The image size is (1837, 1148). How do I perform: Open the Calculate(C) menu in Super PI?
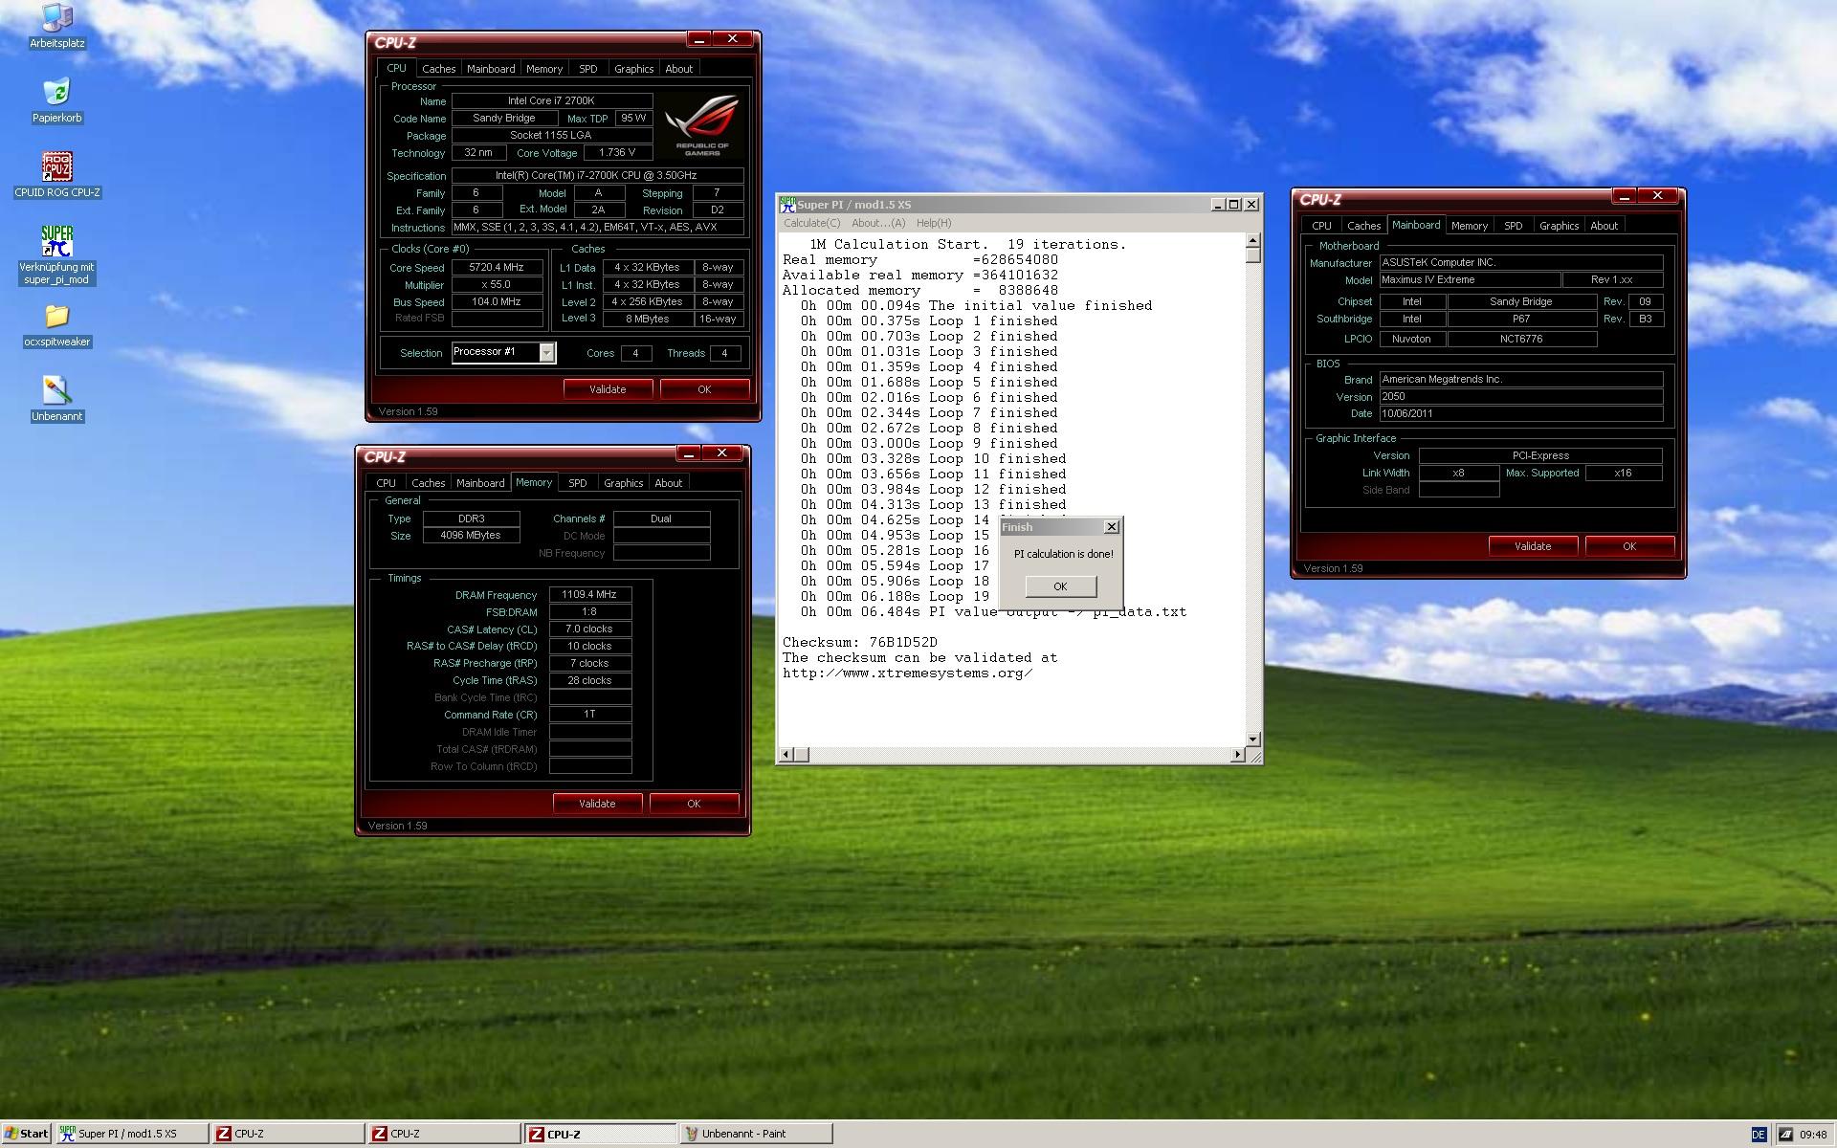click(x=812, y=223)
